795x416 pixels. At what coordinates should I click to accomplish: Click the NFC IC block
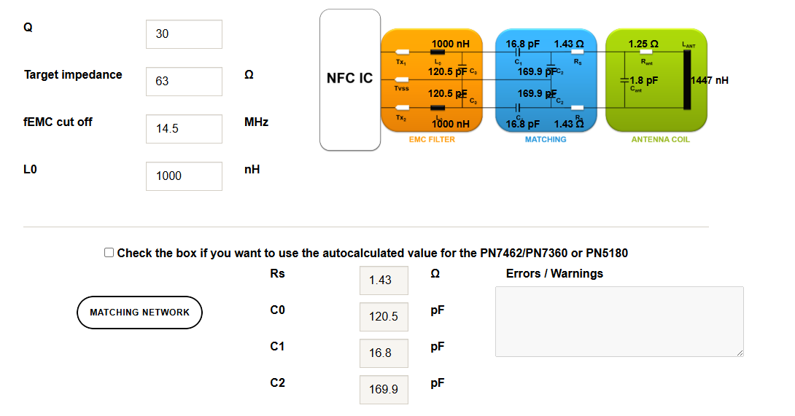[350, 79]
